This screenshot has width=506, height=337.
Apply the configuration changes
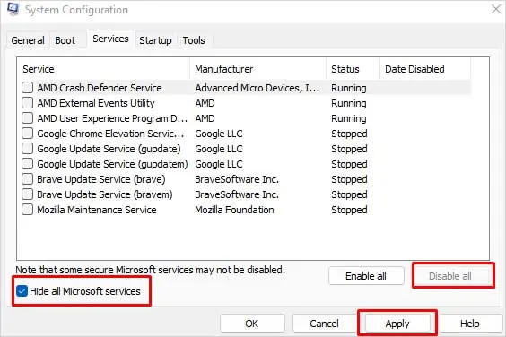[x=397, y=324]
